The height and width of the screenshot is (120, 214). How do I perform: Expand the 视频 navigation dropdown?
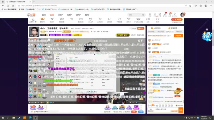[x=69, y=15]
